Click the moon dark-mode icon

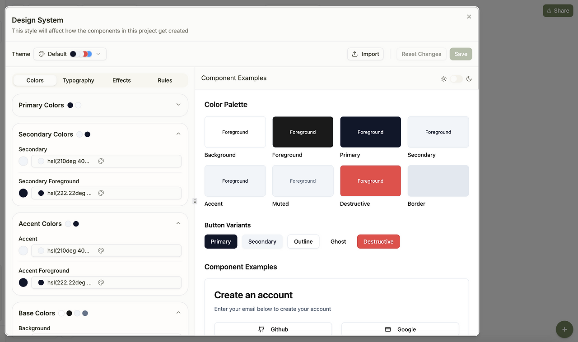click(x=469, y=79)
